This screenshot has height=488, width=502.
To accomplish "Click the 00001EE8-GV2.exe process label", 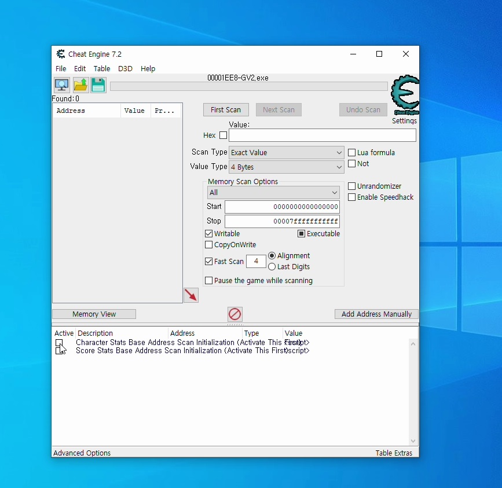I will pos(238,78).
